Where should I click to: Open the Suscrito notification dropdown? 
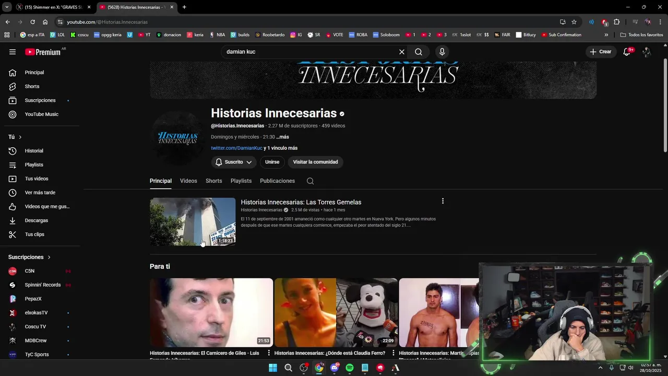click(x=234, y=162)
